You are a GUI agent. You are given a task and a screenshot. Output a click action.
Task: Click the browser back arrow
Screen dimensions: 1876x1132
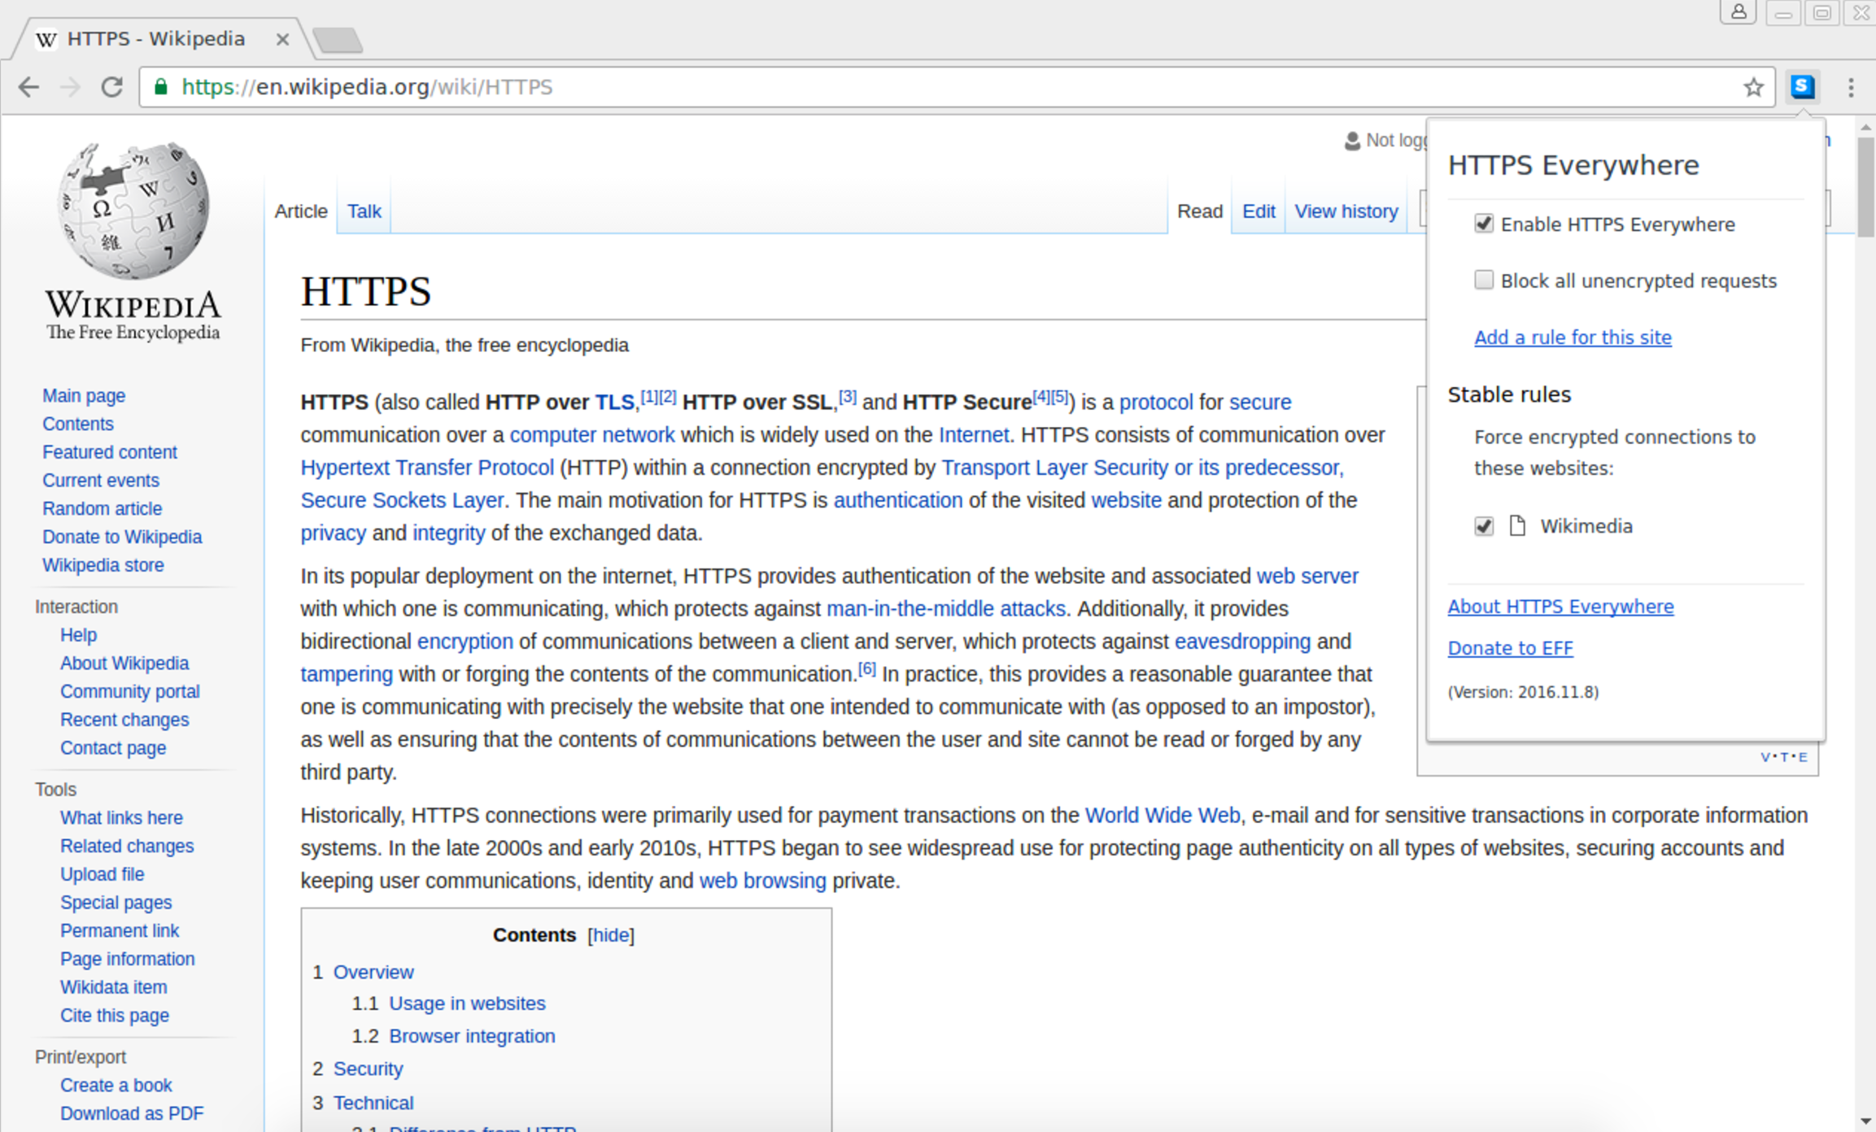(28, 87)
